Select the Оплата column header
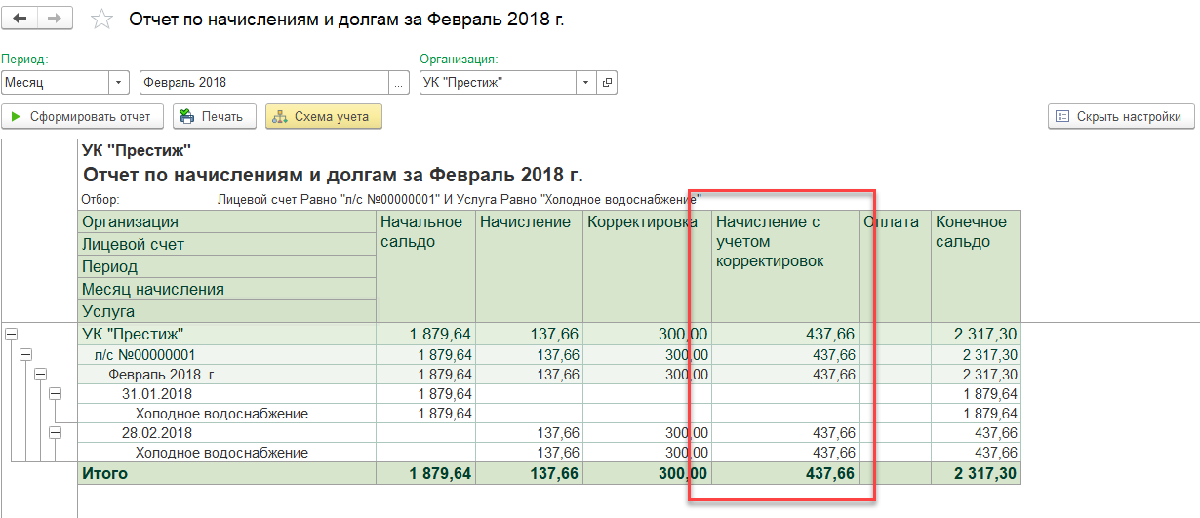This screenshot has height=518, width=1200. pos(896,266)
